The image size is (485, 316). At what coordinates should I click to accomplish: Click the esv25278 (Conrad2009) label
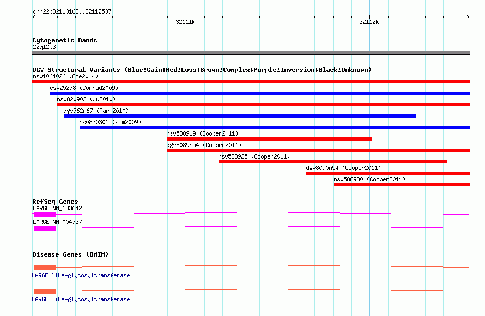[x=84, y=88]
